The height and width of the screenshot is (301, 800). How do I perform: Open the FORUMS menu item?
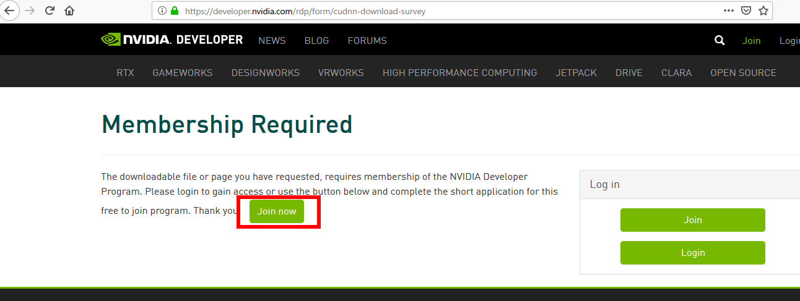(367, 40)
